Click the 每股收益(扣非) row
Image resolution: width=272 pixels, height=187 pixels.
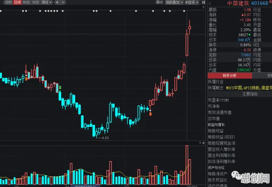click(221, 137)
